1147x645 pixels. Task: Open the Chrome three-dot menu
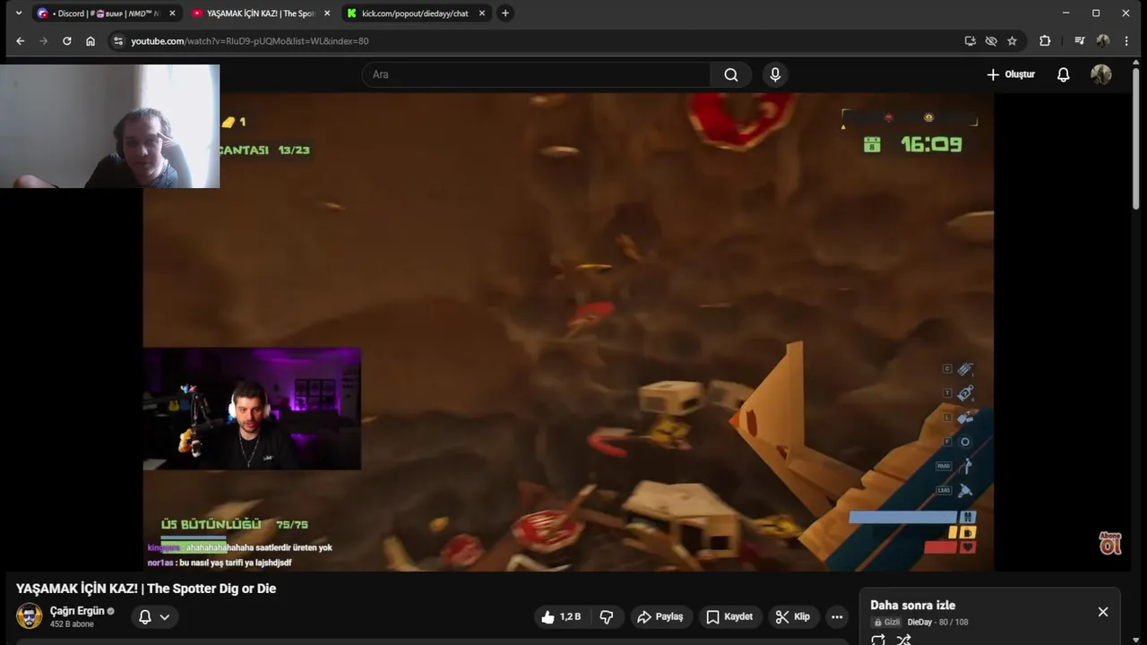click(1126, 41)
